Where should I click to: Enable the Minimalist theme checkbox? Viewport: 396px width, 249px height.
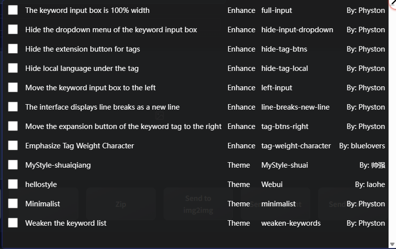point(13,203)
